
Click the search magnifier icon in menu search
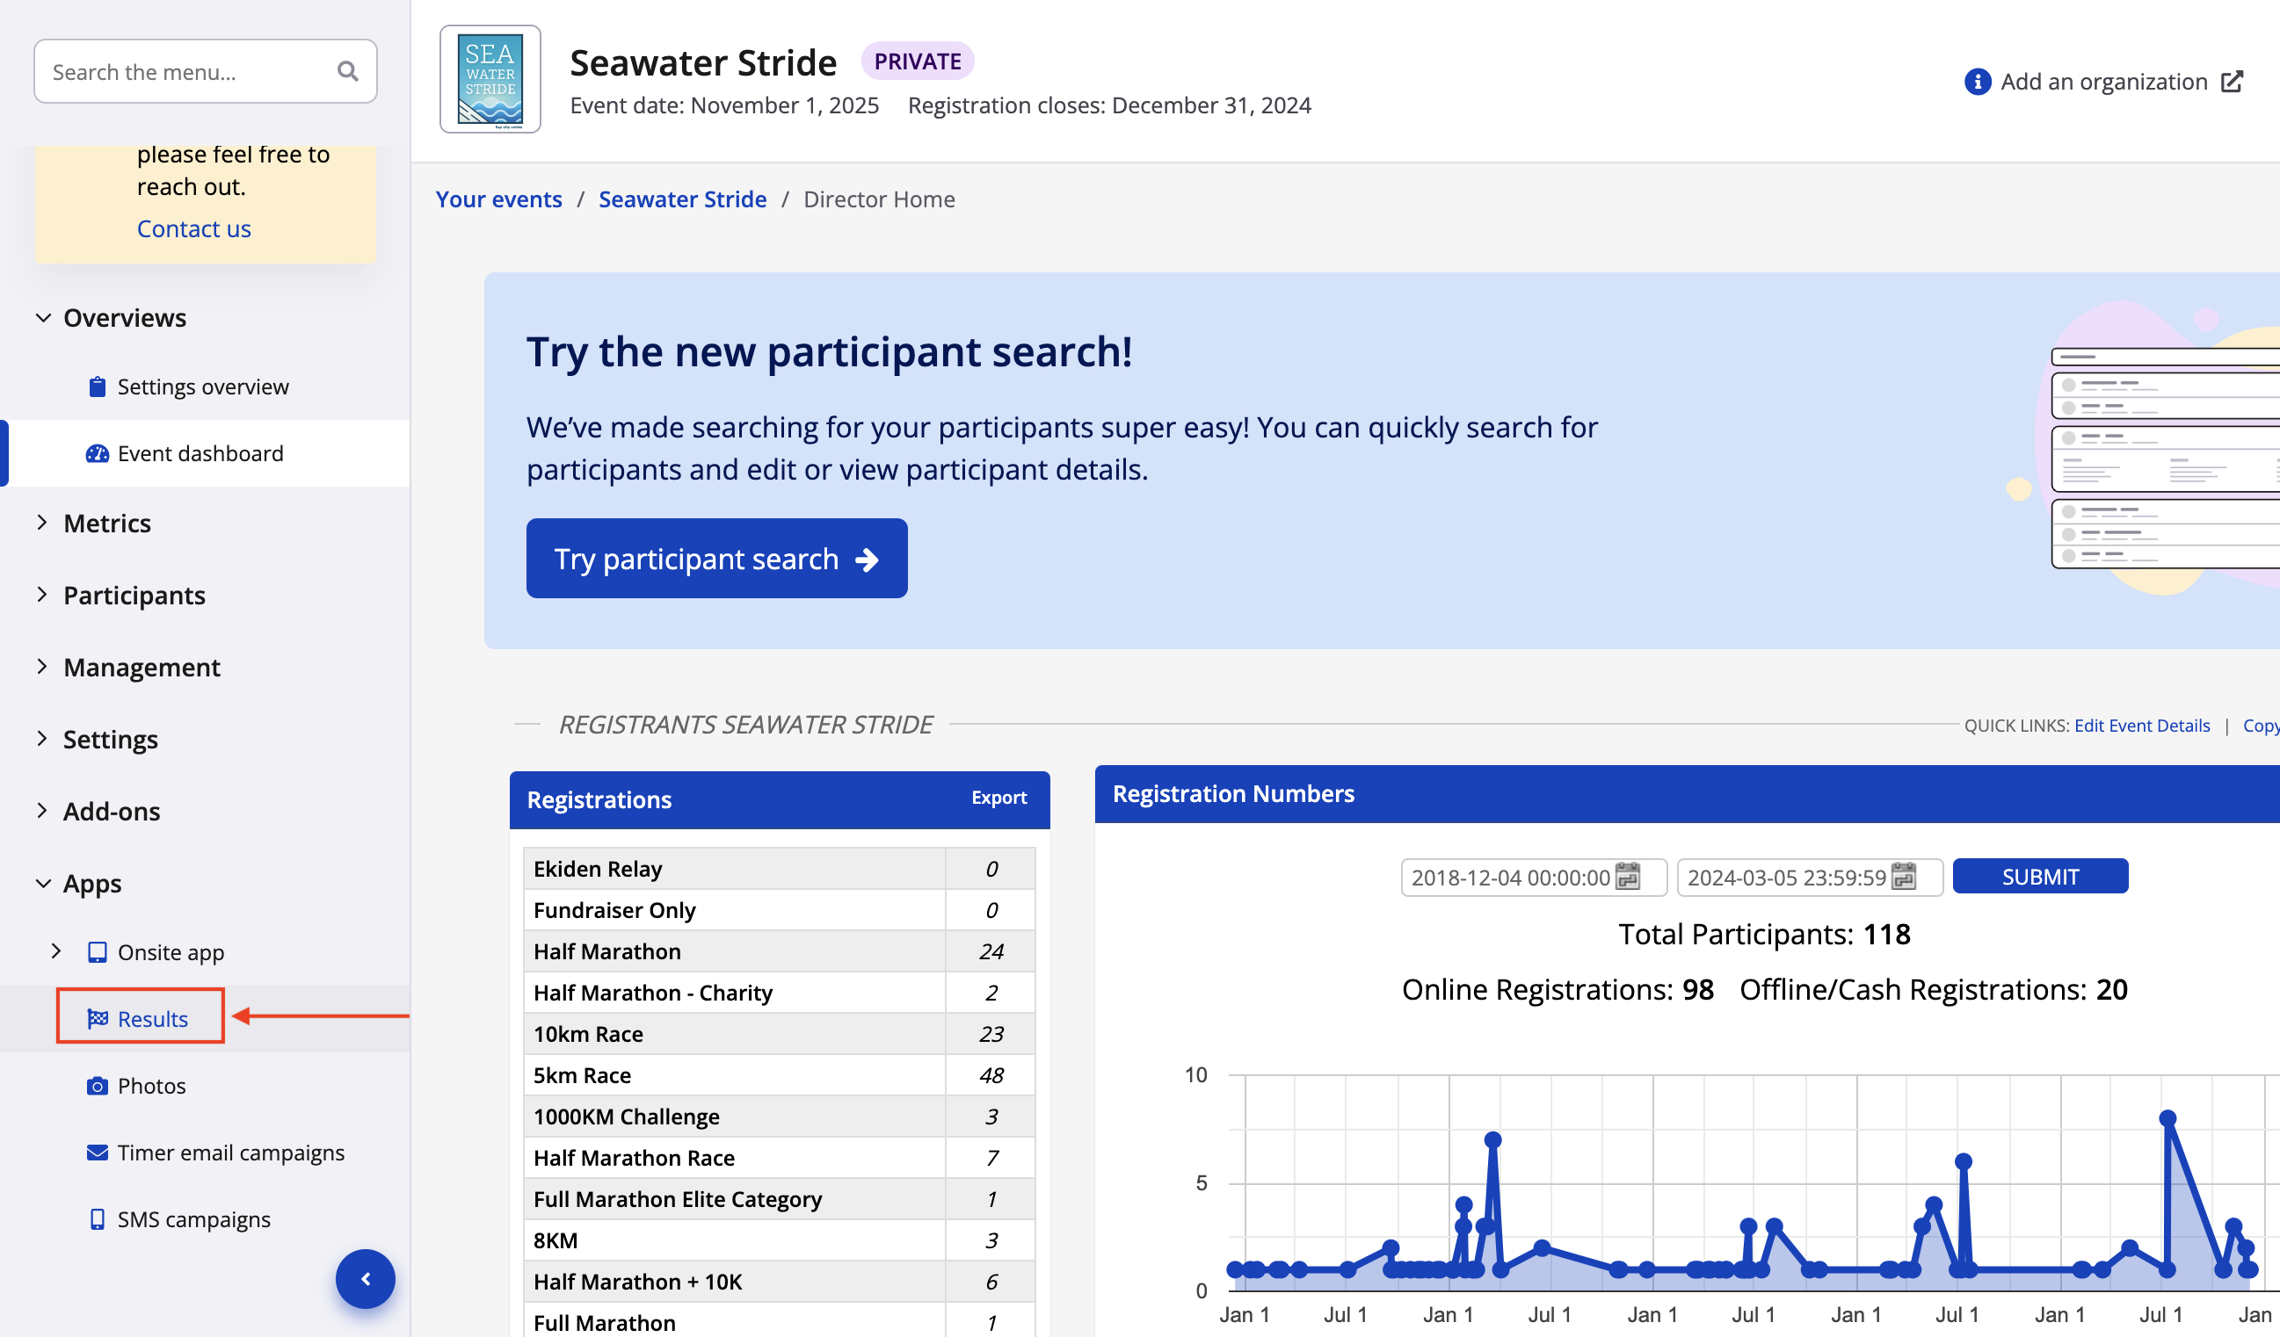pos(347,71)
